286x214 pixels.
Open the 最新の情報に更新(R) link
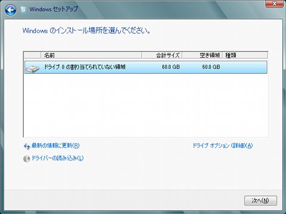click(x=55, y=146)
